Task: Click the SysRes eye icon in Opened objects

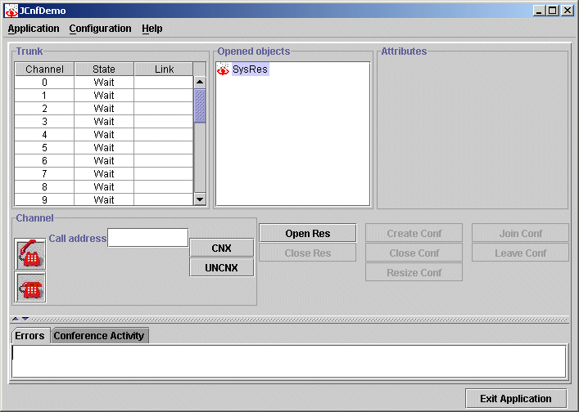Action: (x=223, y=70)
